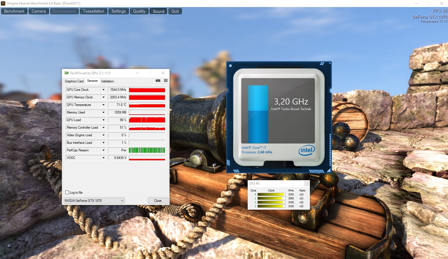Click the GPU Memory Clock history graph

pos(147,97)
